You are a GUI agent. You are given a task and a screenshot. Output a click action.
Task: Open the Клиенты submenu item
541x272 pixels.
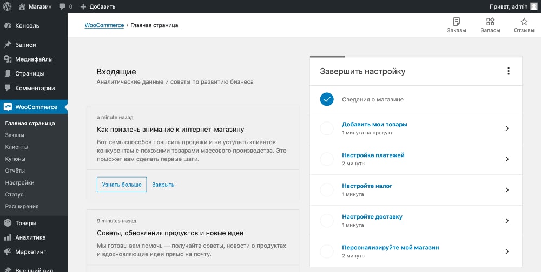coord(17,147)
